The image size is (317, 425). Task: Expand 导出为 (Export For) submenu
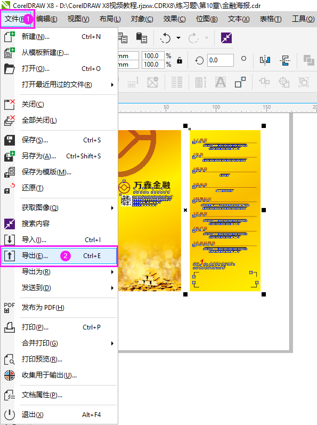pyautogui.click(x=59, y=272)
